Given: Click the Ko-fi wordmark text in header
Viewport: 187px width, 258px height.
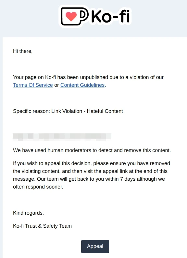Looking at the screenshot, I should click(110, 16).
